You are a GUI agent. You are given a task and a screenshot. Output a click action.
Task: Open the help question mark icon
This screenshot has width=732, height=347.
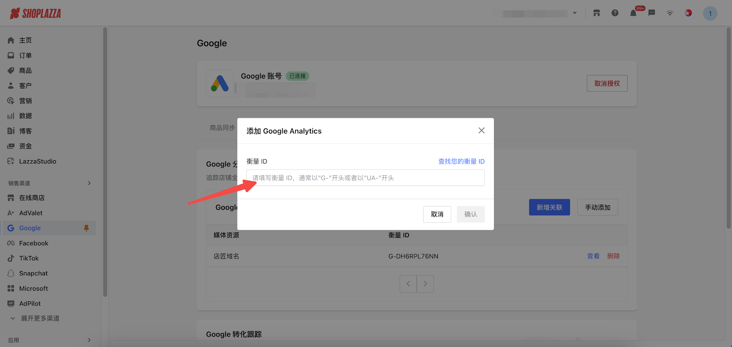(615, 13)
